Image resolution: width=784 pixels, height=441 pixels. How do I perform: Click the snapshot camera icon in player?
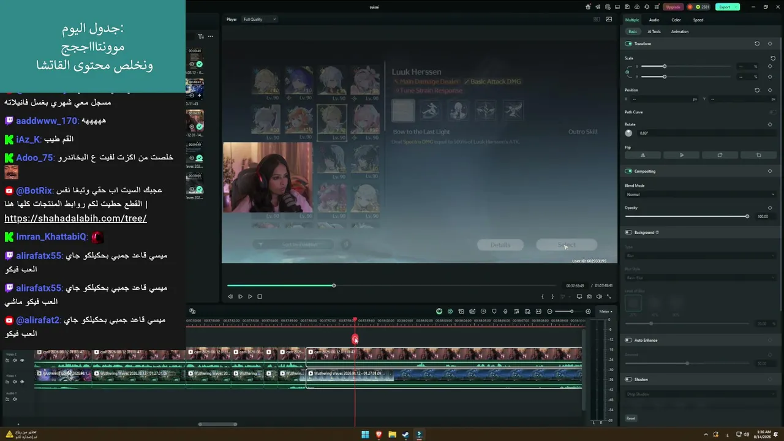(589, 296)
